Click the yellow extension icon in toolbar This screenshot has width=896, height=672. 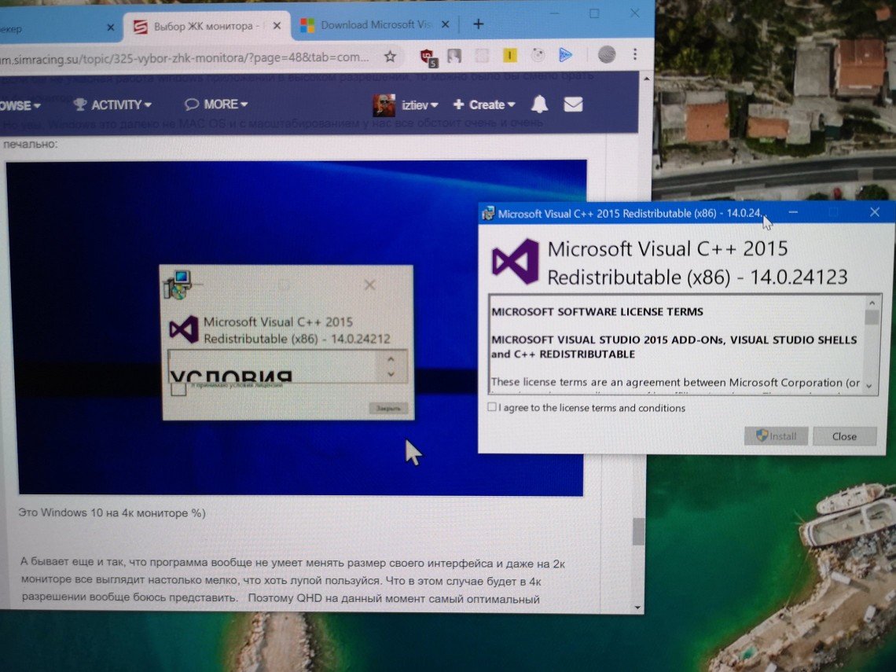point(509,55)
